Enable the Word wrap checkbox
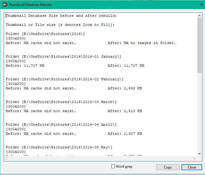Image resolution: width=205 pixels, height=175 pixels. click(113, 166)
